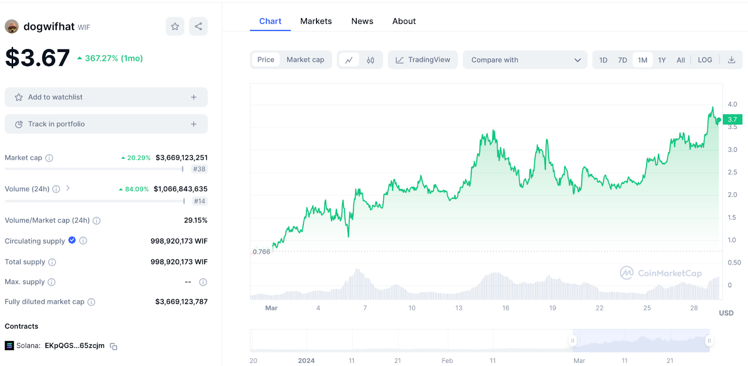Open the Max. supply info icon
This screenshot has height=366, width=748.
[x=51, y=282]
